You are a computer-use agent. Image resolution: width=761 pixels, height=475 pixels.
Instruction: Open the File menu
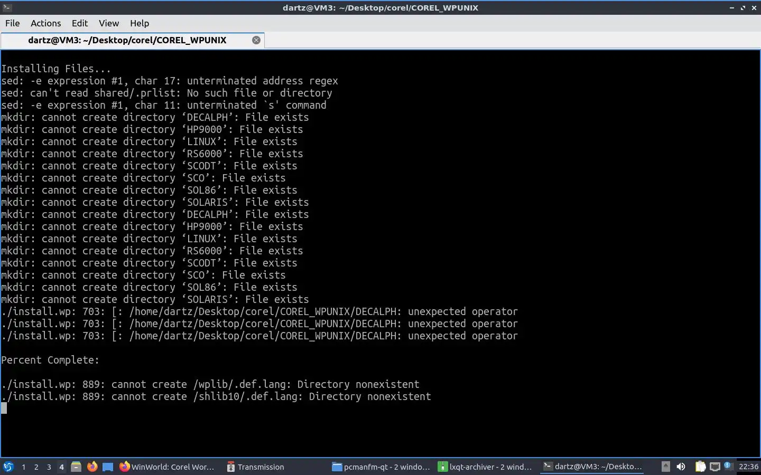(x=12, y=23)
